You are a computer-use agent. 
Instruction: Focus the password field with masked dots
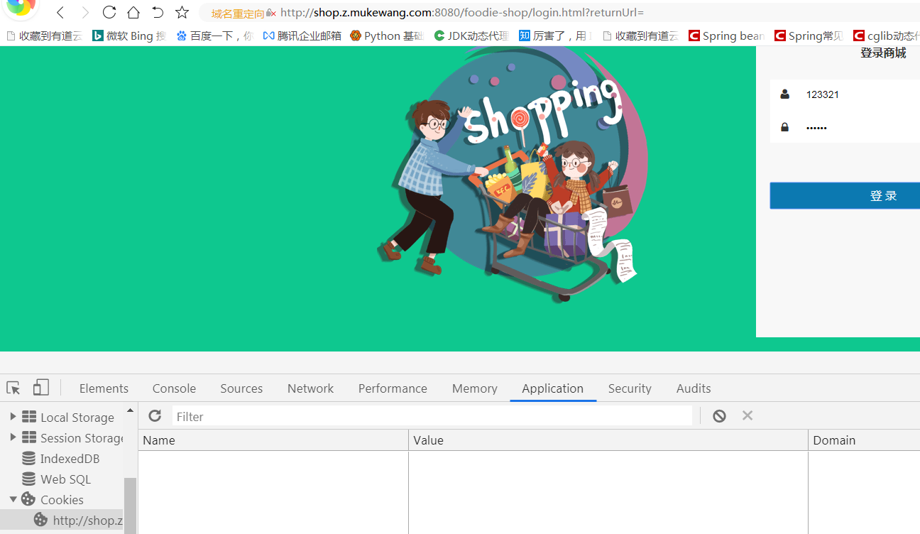click(x=845, y=127)
